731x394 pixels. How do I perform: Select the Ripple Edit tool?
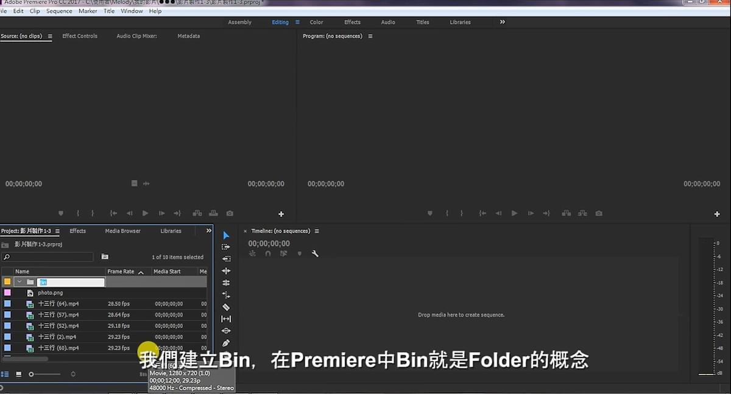[226, 271]
